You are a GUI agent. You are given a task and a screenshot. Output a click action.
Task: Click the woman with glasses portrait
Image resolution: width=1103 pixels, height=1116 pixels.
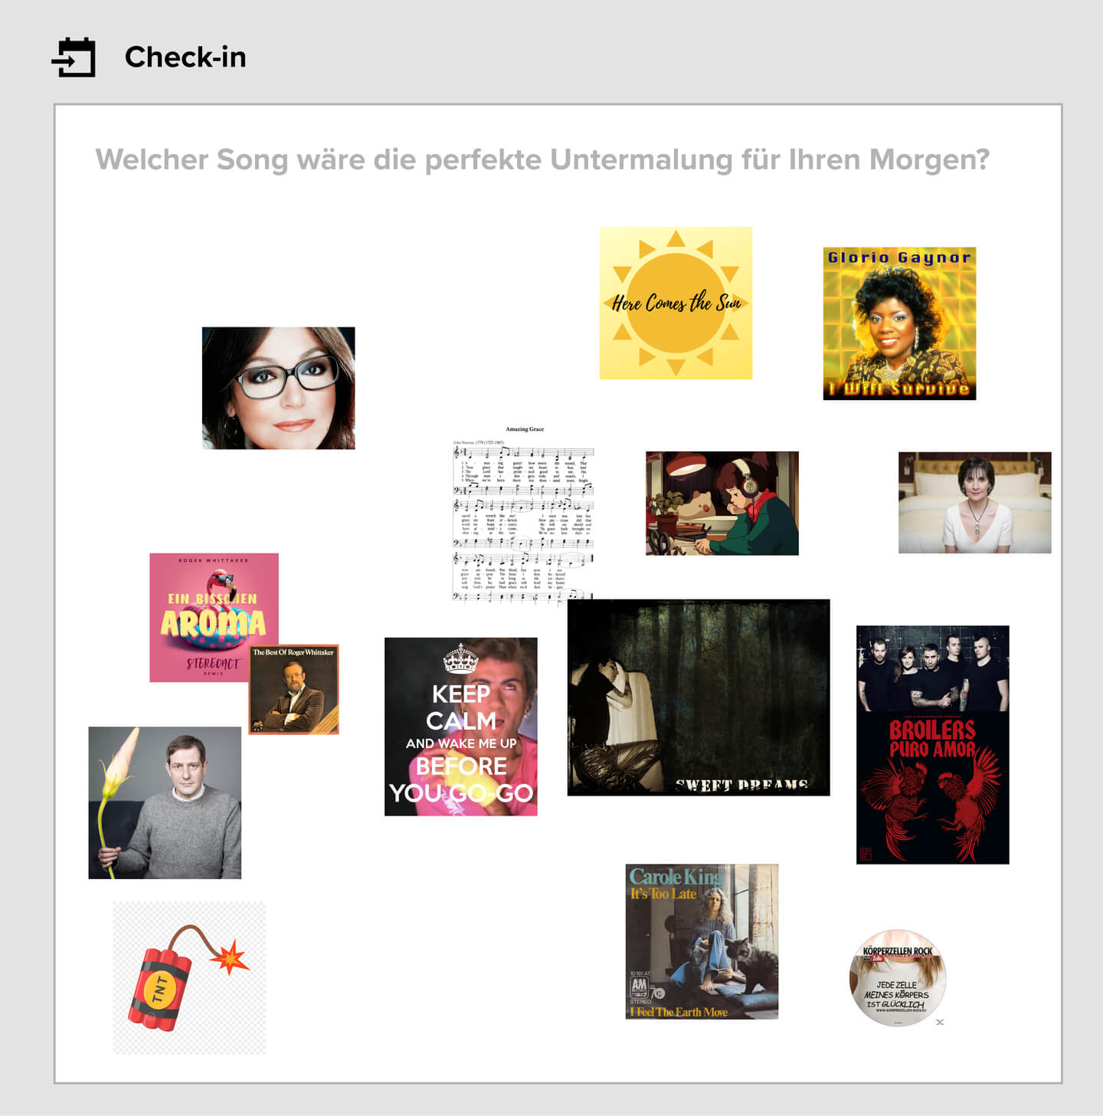click(278, 388)
